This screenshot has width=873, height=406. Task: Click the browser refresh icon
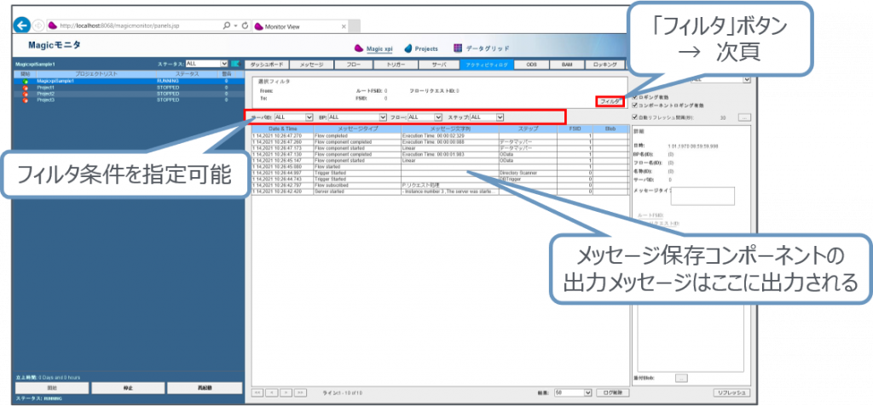245,26
